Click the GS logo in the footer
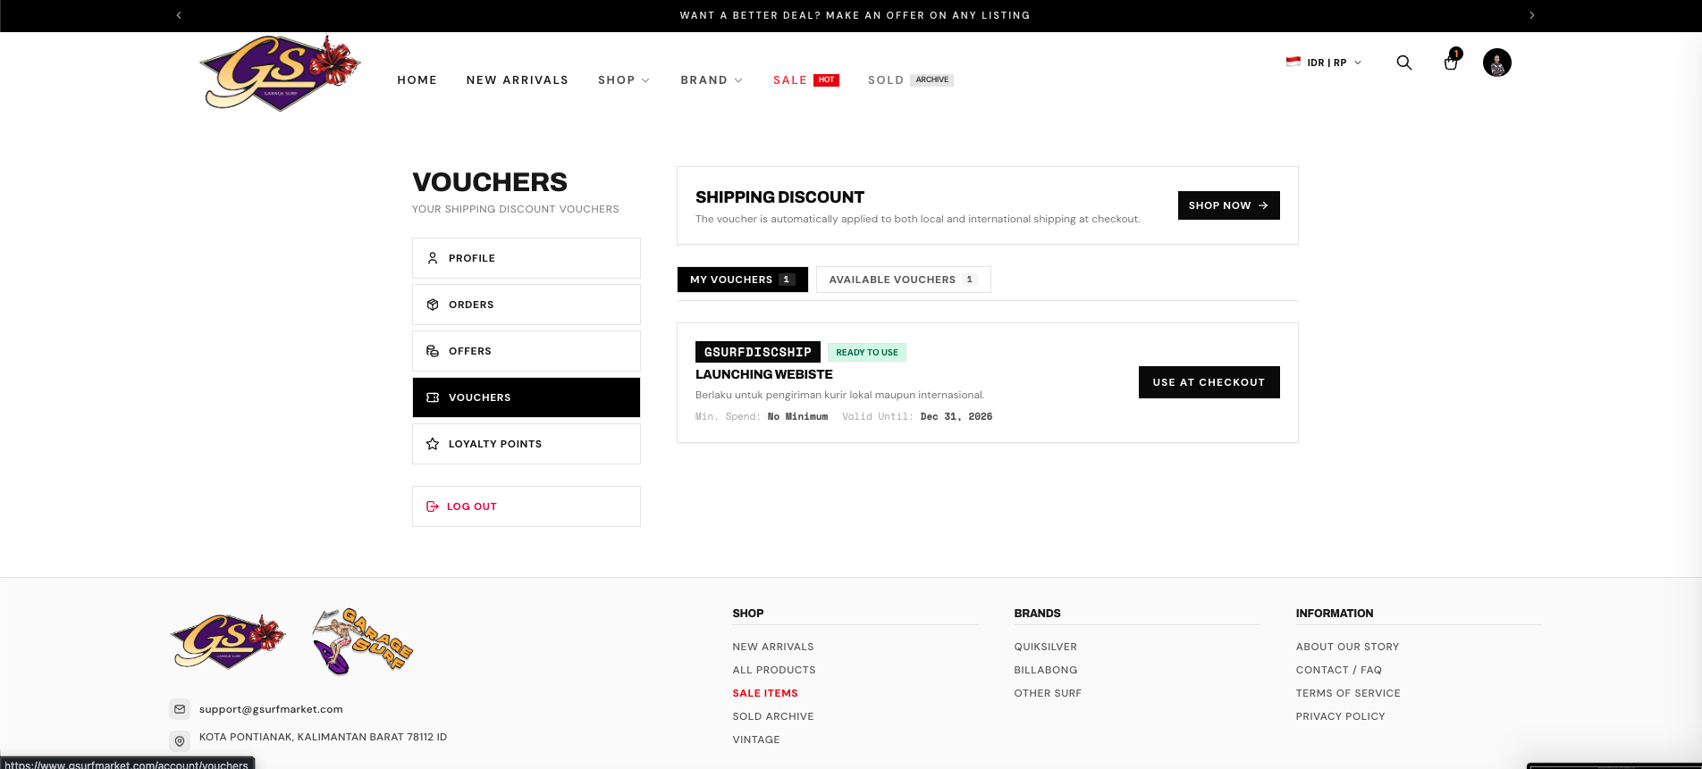1702x769 pixels. (x=228, y=641)
